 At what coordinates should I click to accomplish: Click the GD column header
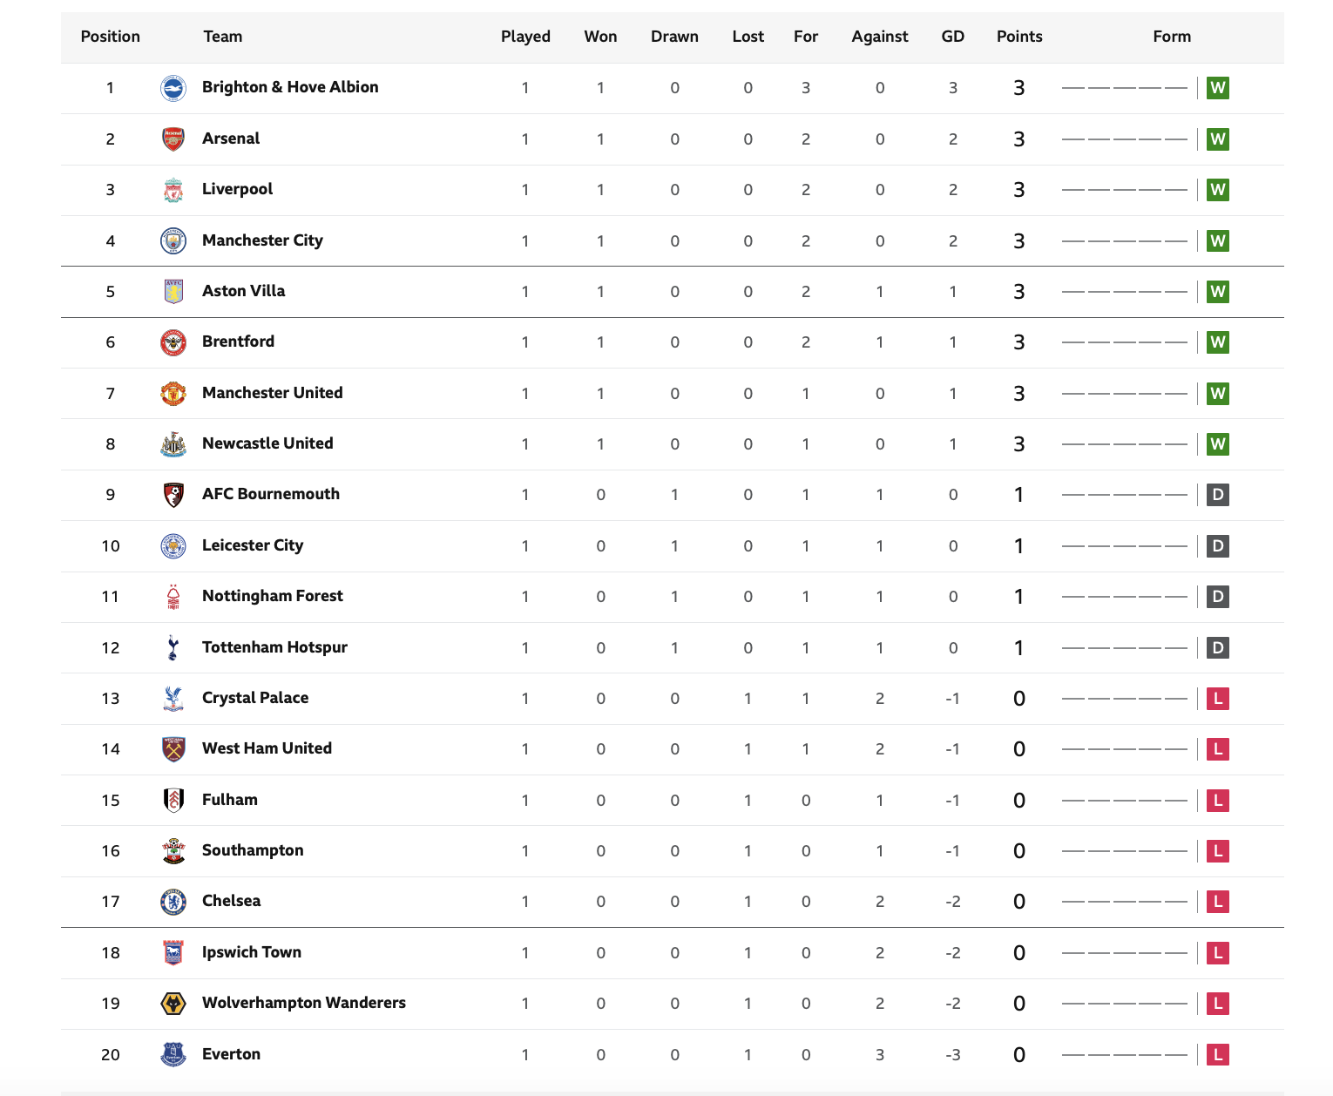tap(953, 37)
